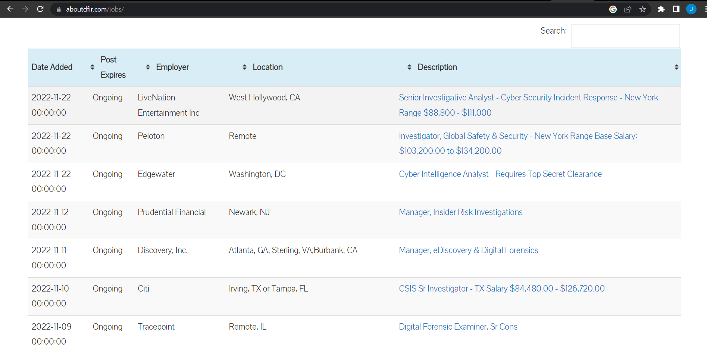Image resolution: width=707 pixels, height=349 pixels.
Task: Click the padlock site security icon
Action: coord(58,9)
